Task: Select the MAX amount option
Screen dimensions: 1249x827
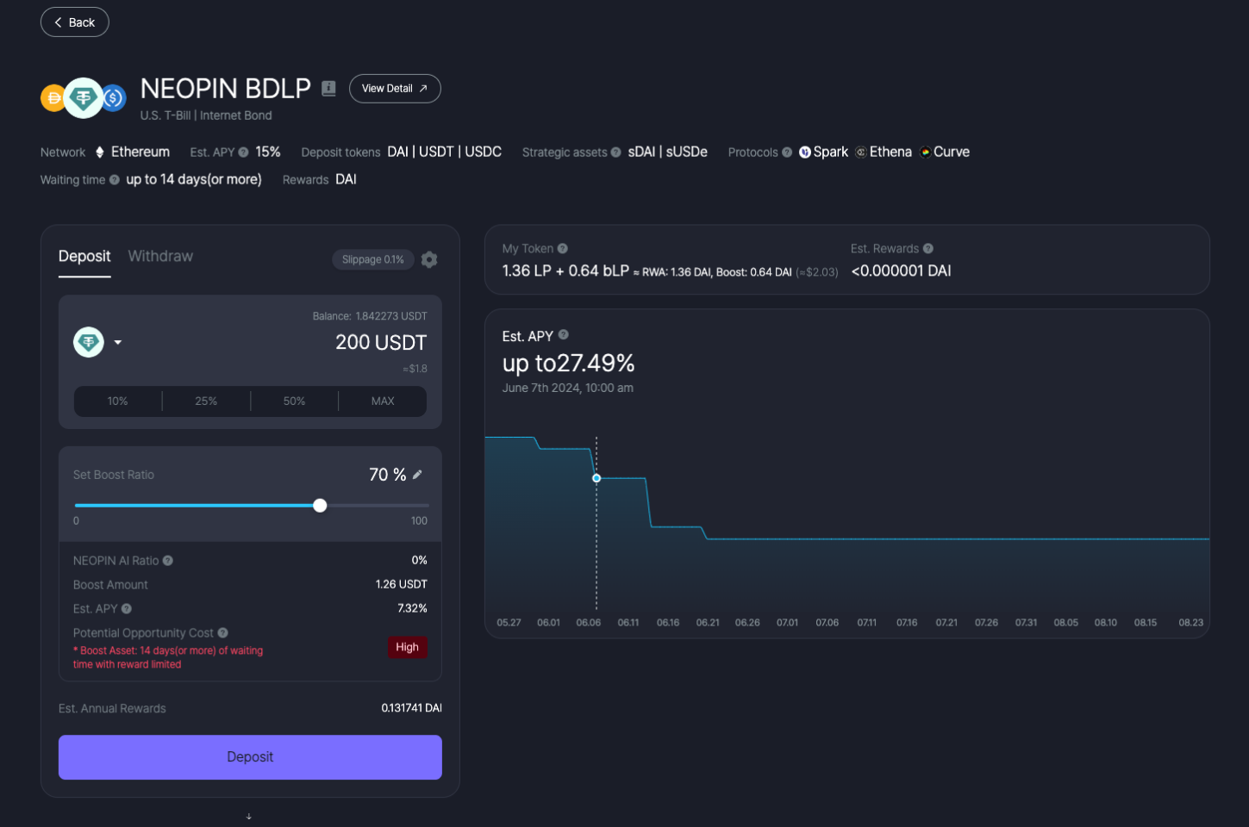Action: point(383,401)
